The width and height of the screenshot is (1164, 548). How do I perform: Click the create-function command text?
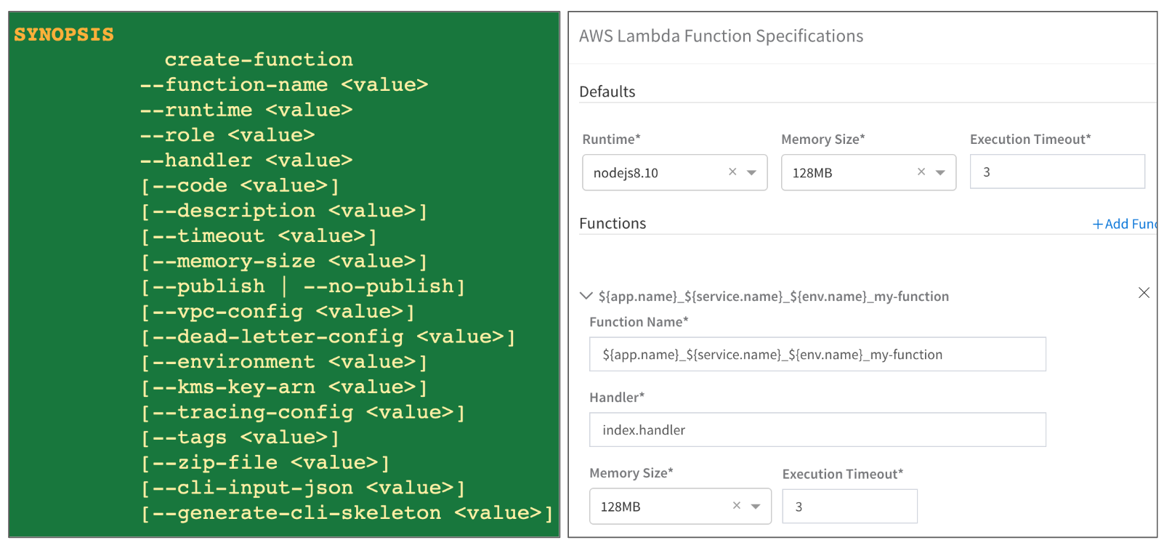pos(259,59)
